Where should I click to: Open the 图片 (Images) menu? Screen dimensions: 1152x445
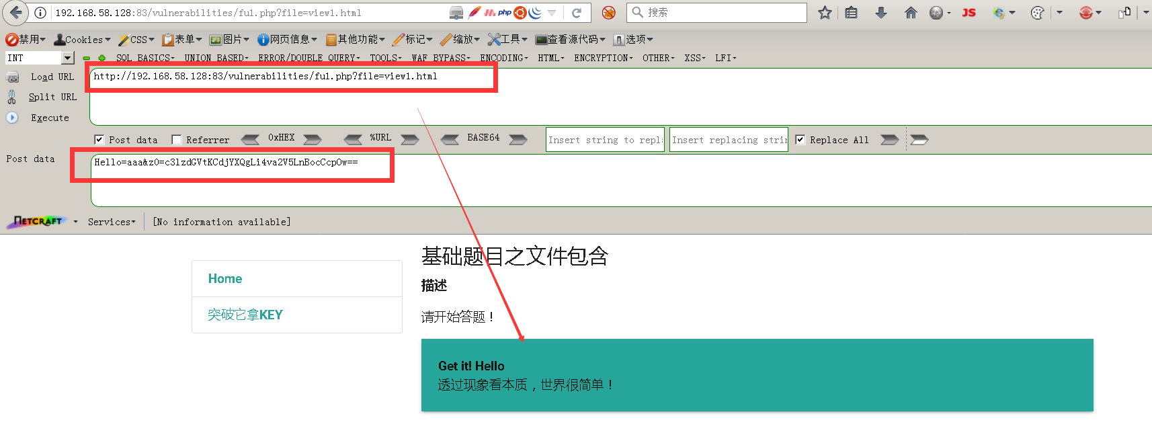point(230,40)
